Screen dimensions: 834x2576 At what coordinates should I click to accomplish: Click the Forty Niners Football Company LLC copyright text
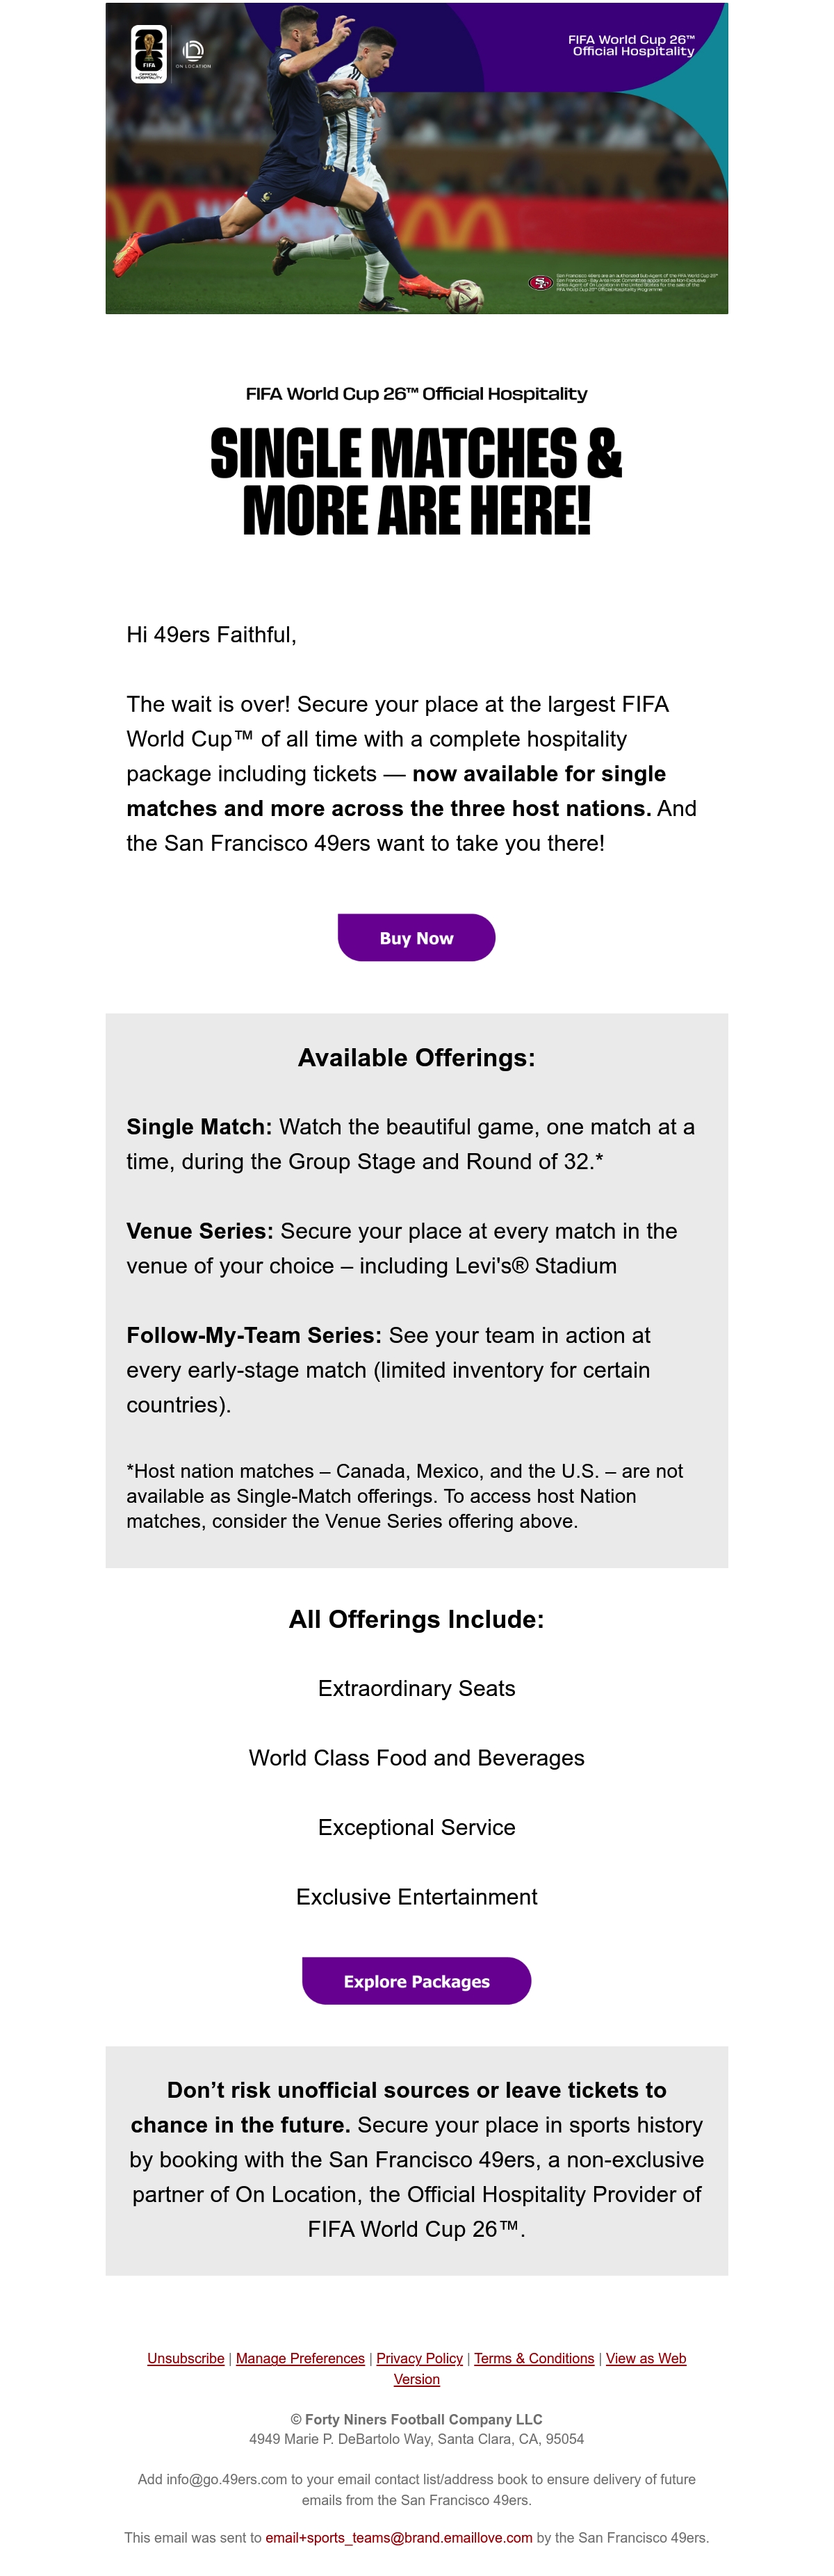416,2419
